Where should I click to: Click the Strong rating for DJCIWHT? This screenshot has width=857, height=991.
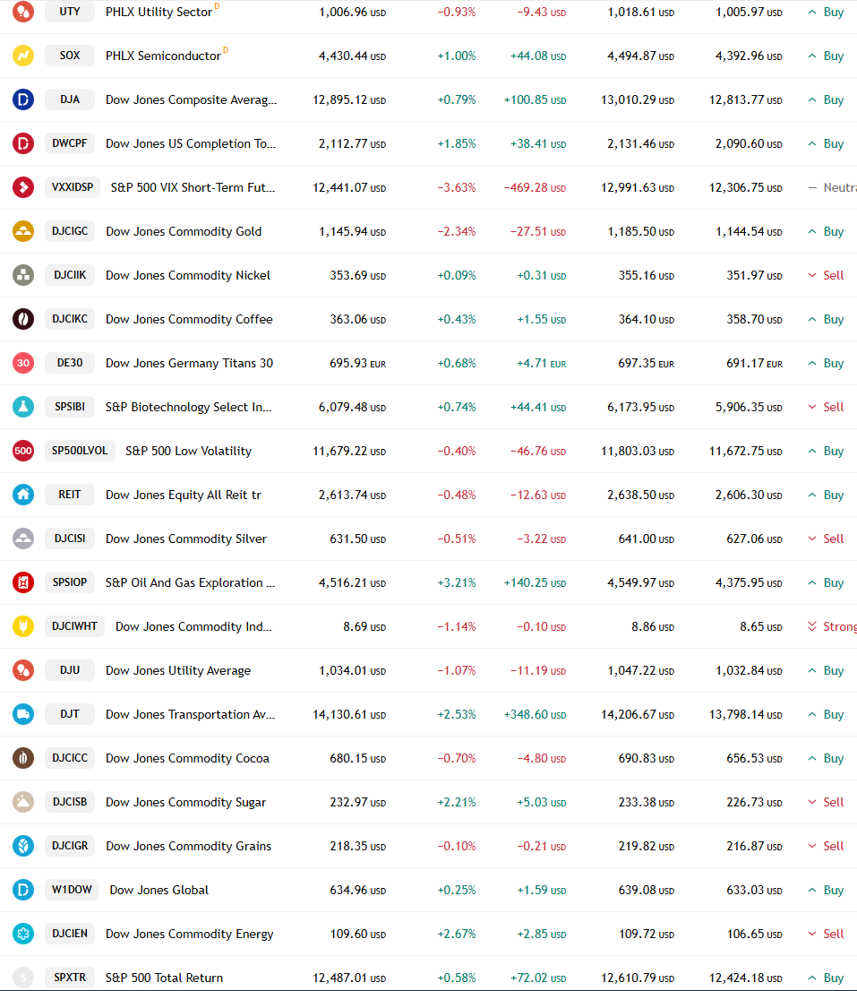(832, 626)
